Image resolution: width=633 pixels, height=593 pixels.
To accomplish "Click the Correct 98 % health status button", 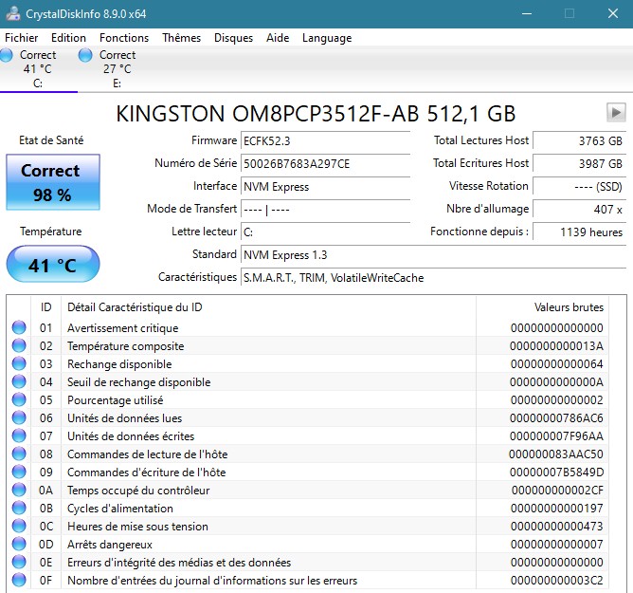I will coord(53,182).
